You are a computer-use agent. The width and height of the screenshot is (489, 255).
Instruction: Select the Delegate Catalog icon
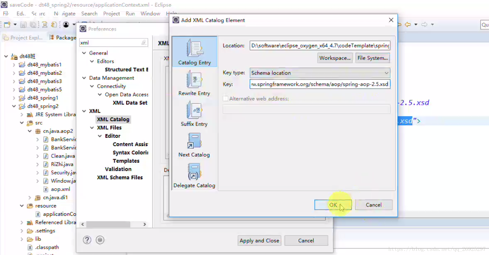point(194,172)
